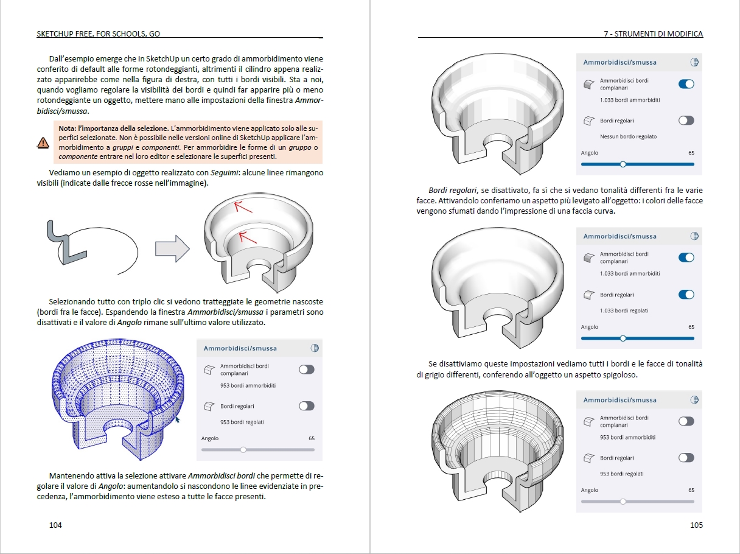The width and height of the screenshot is (740, 554).
Task: Click the '953 bordi ammorbiditi' text on page 104
Action: coord(248,386)
